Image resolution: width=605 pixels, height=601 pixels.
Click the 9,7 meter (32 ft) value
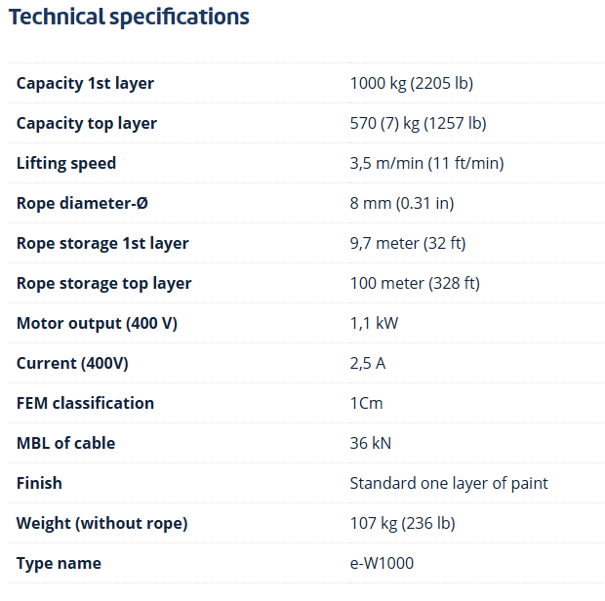408,243
